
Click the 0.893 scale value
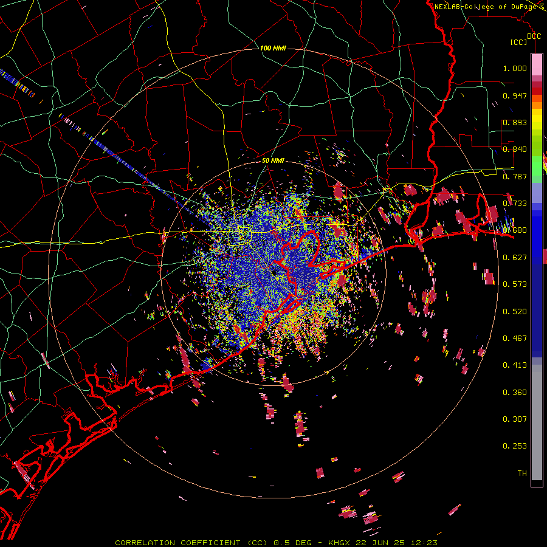[x=515, y=122]
